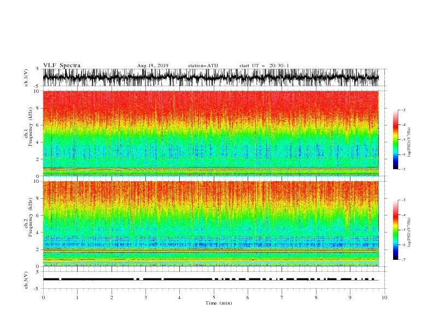Screen dimensions: 433x334
Task: Click time axis tick label "9" minutes
Action: 350,297
